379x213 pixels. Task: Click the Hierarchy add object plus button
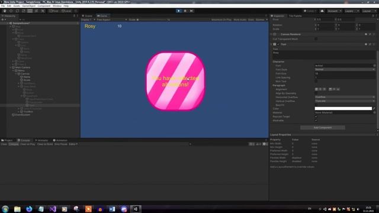(3, 20)
